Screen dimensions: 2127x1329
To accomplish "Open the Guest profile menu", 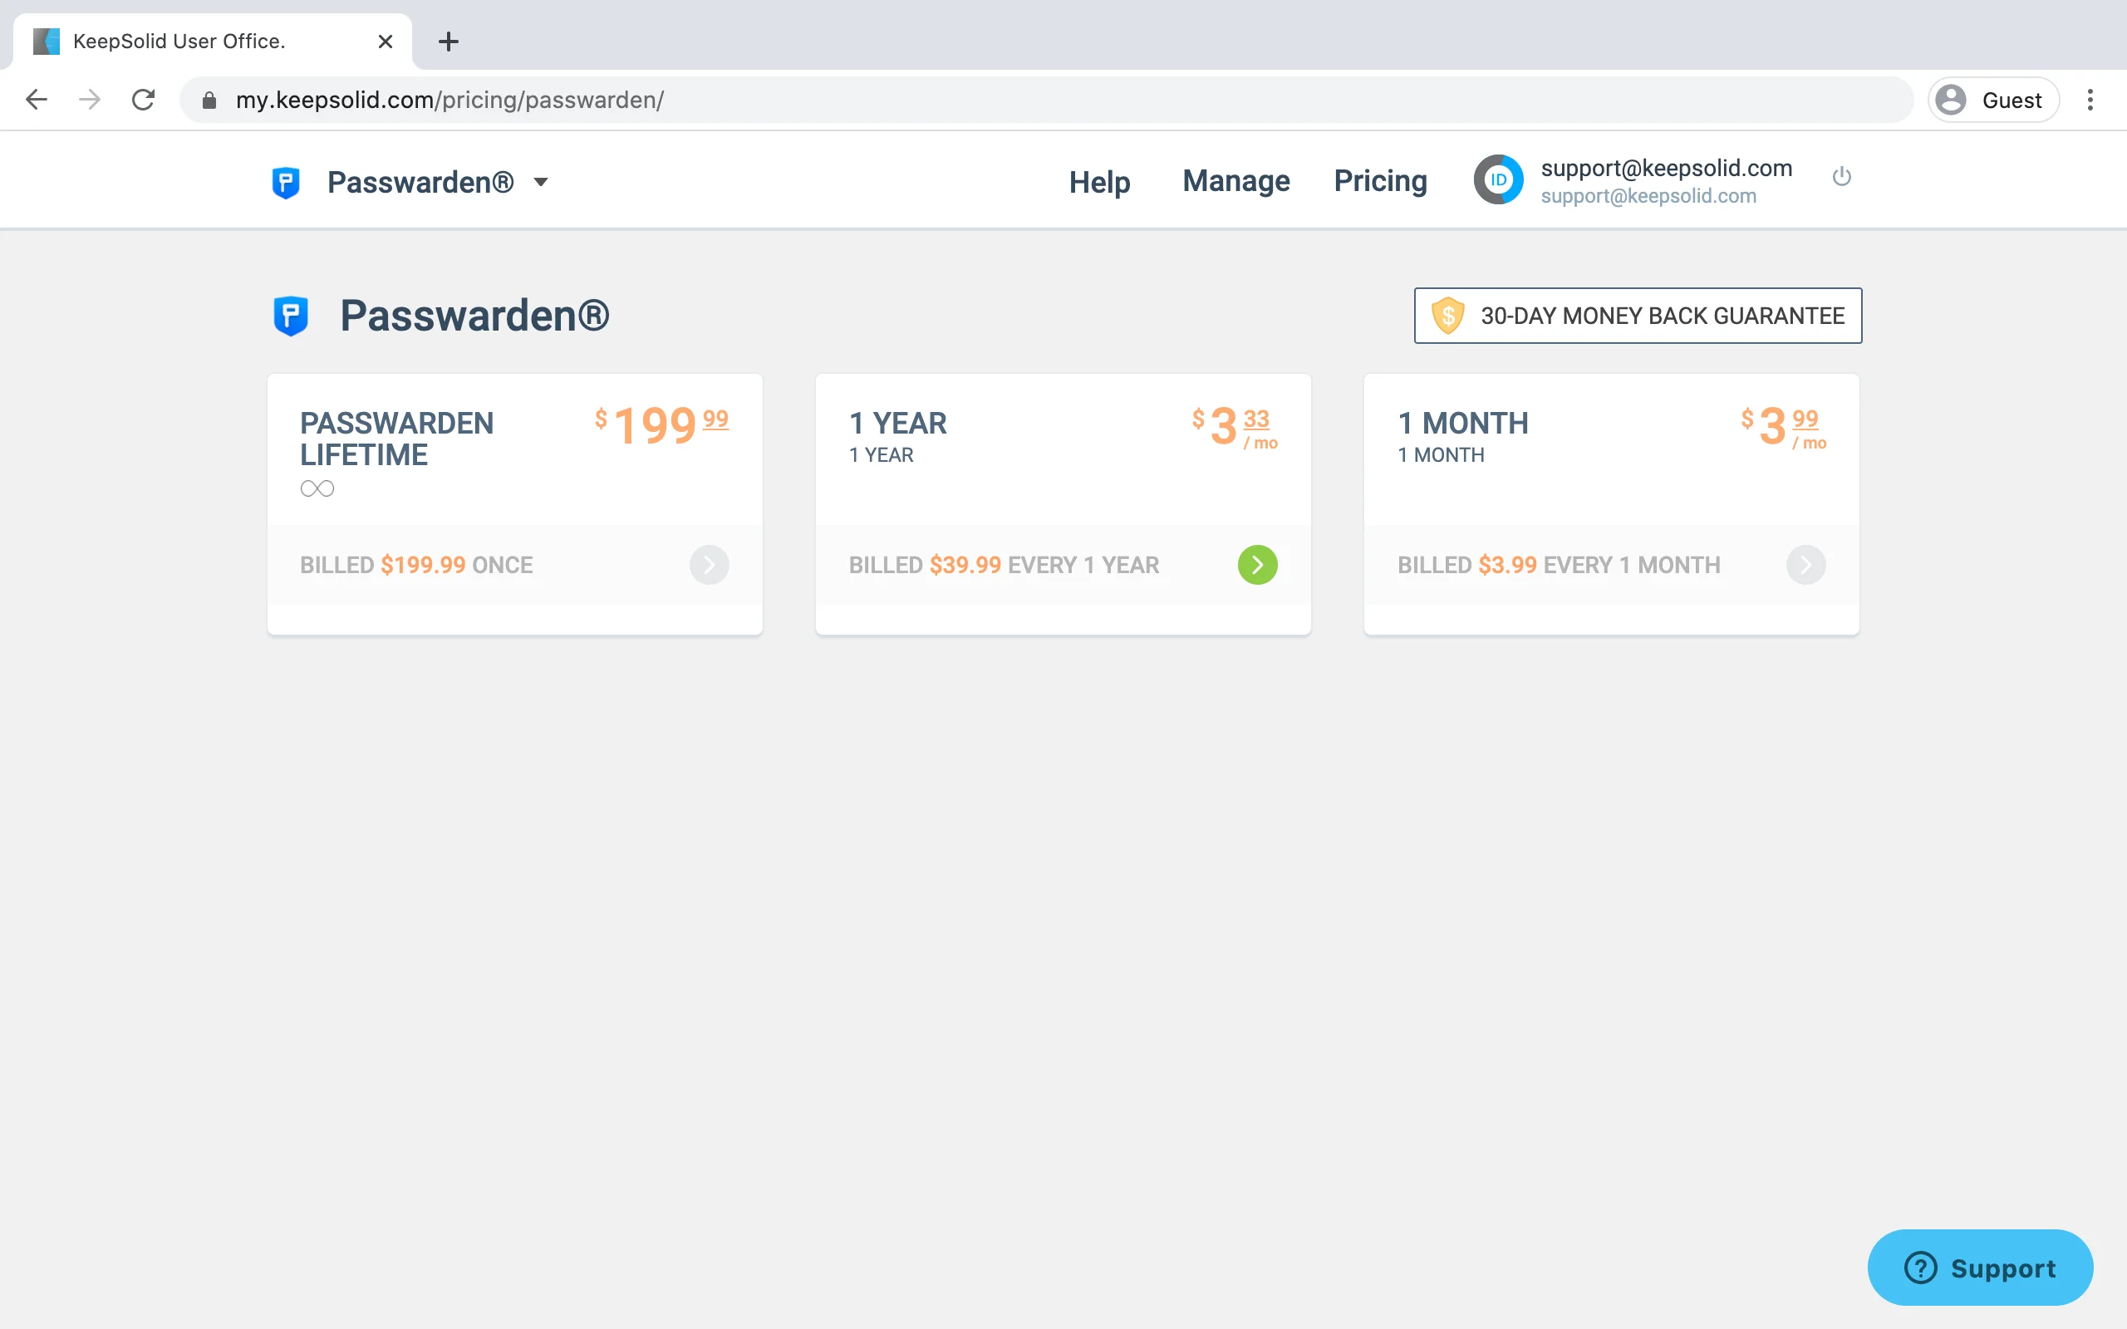I will (x=1992, y=100).
